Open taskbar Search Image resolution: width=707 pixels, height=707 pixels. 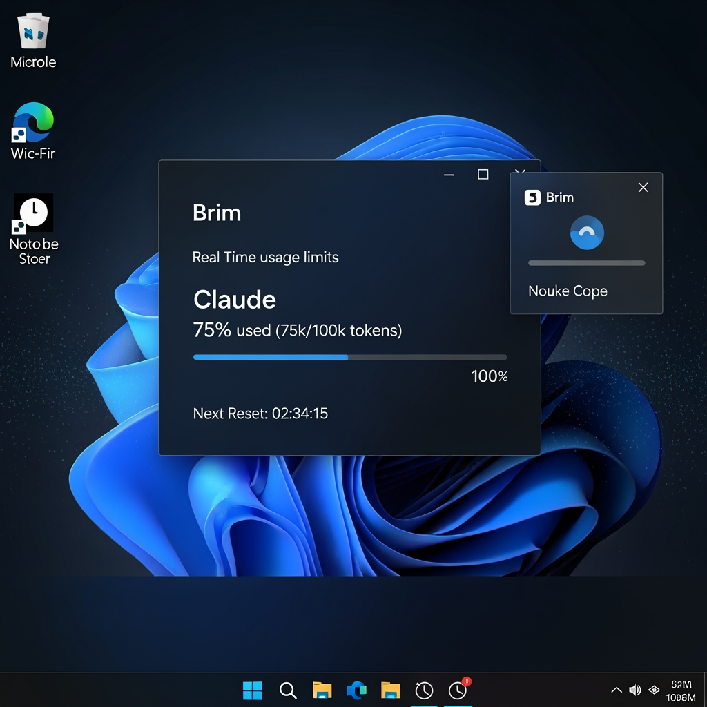[288, 690]
